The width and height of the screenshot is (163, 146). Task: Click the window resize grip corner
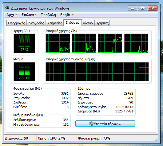point(157,140)
